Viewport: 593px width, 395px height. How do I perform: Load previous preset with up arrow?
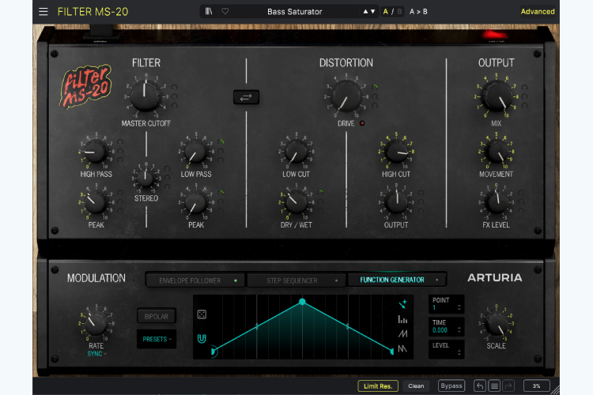pos(365,11)
